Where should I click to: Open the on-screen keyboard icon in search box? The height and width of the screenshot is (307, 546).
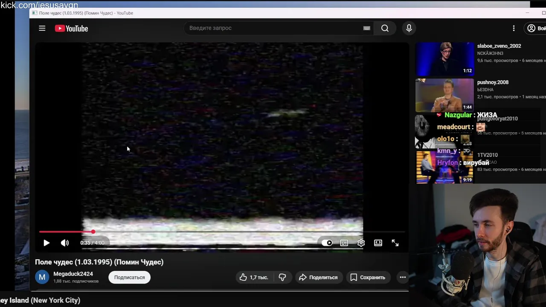pos(366,28)
